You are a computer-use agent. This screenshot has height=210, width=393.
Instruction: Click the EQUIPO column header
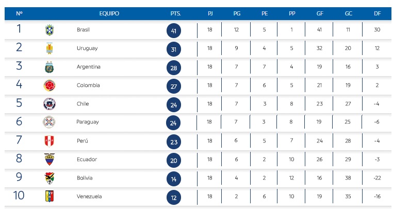tap(109, 13)
